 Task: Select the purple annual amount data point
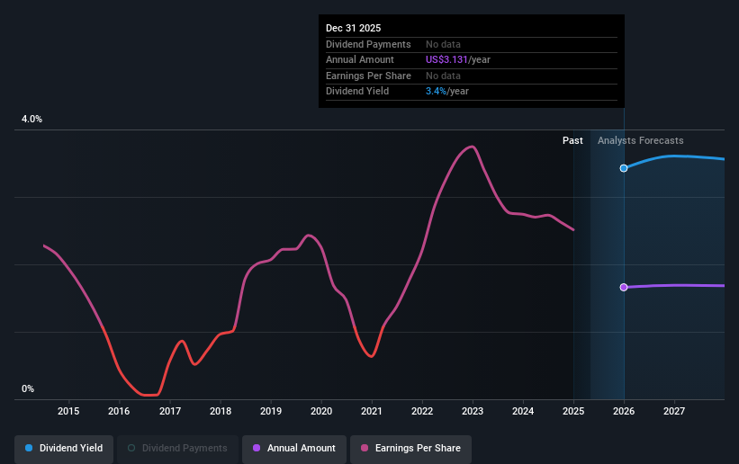[624, 288]
